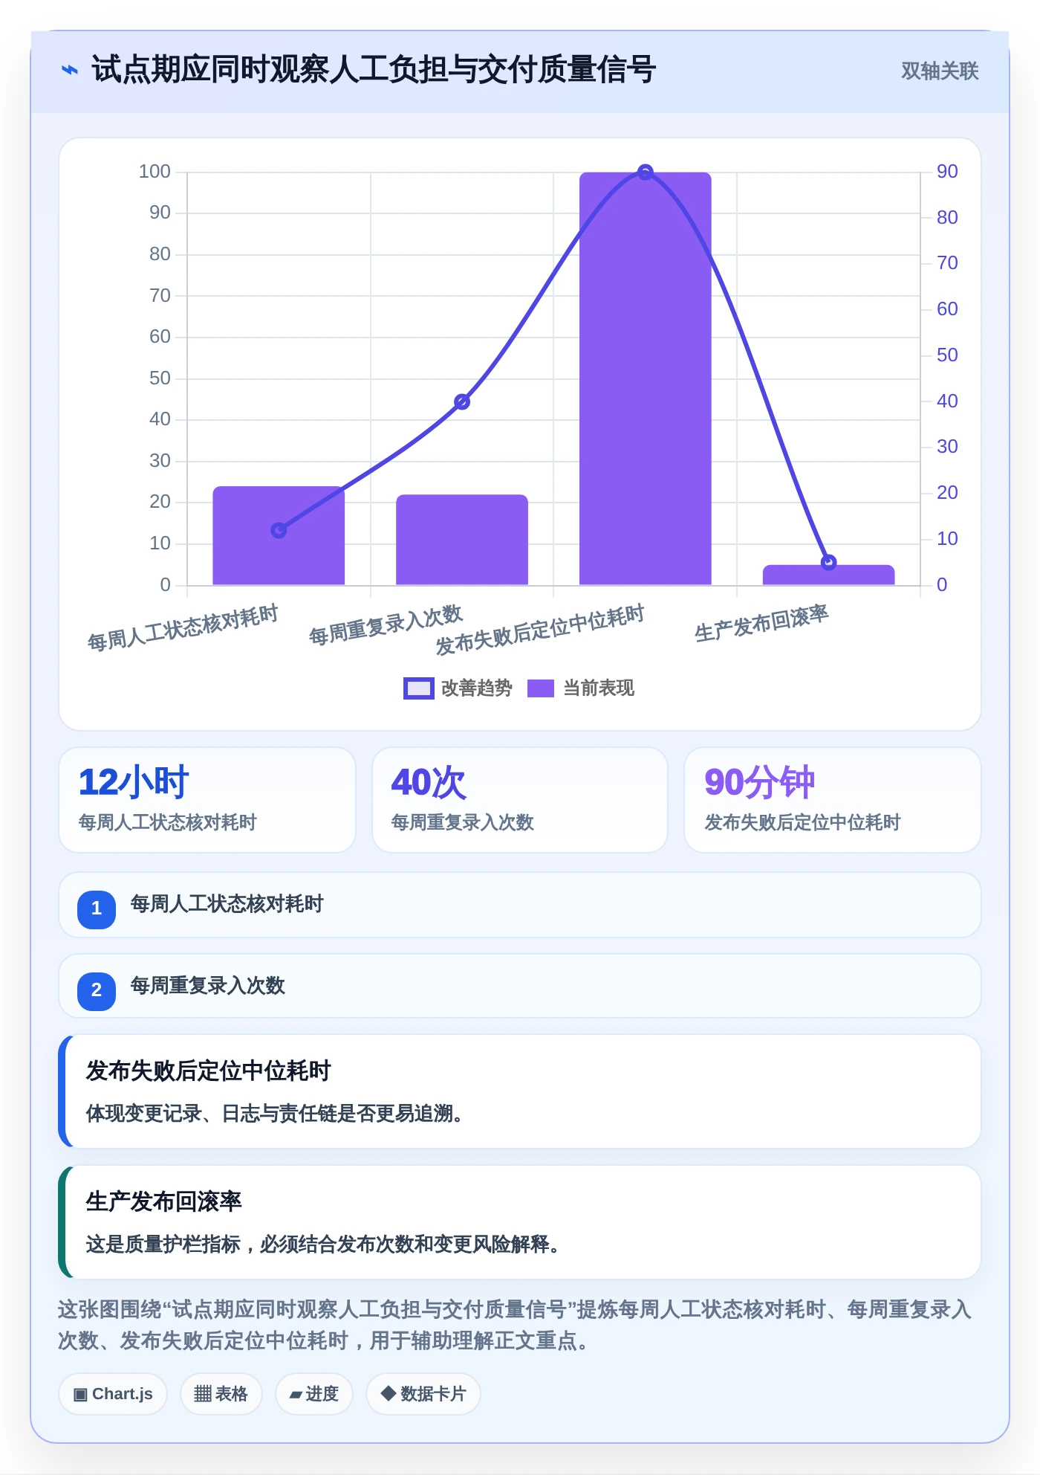Image resolution: width=1040 pixels, height=1475 pixels.
Task: Click the line point at chart peak
Action: click(x=646, y=172)
